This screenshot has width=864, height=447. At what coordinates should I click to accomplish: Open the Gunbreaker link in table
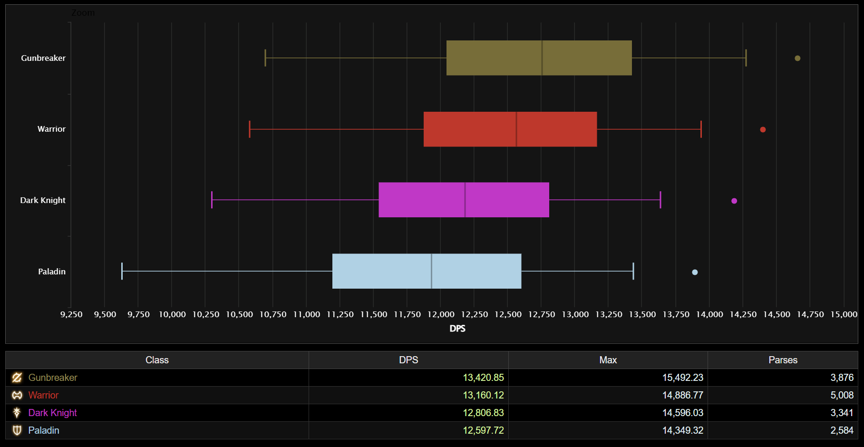52,378
